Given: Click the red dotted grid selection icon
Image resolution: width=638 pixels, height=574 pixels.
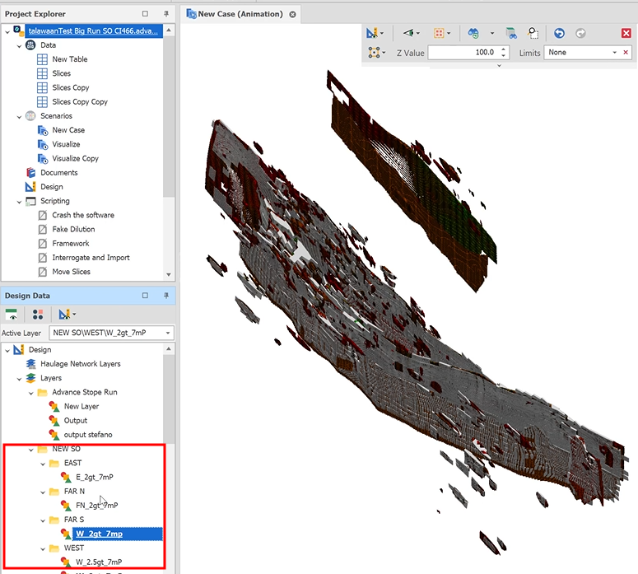Looking at the screenshot, I should tap(440, 34).
